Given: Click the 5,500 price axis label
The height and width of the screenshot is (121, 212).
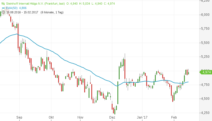Looking at the screenshot, I should [x=205, y=43].
